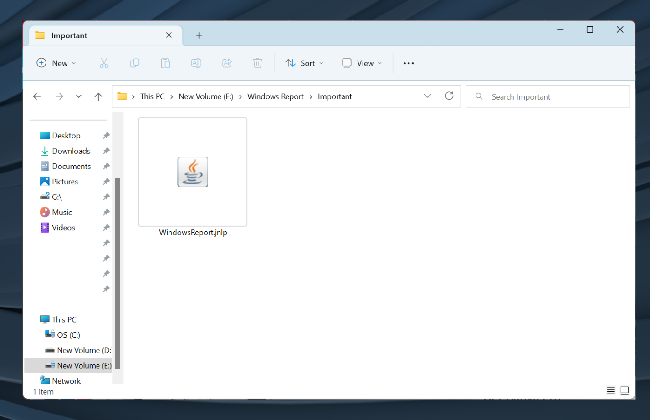
Task: Click the Search Important field
Action: 548,96
